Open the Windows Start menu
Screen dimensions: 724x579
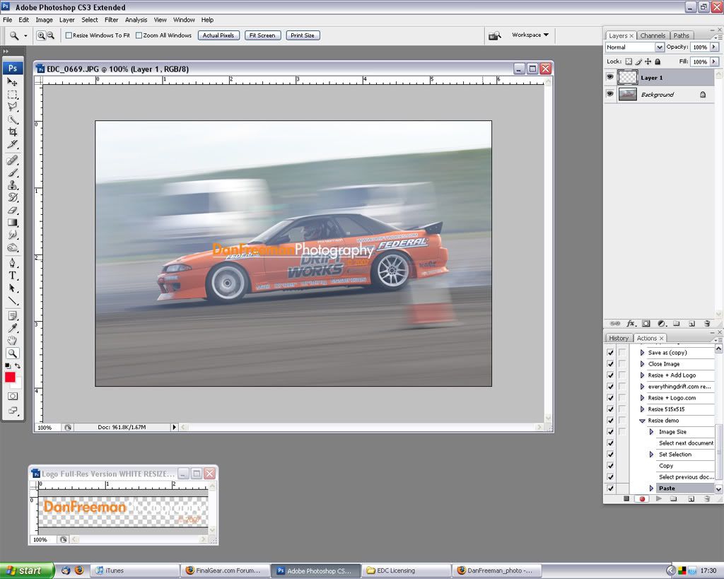pyautogui.click(x=27, y=571)
